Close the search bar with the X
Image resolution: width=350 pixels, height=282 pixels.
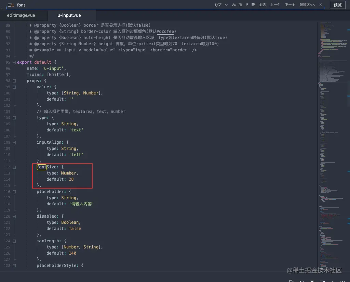click(321, 5)
